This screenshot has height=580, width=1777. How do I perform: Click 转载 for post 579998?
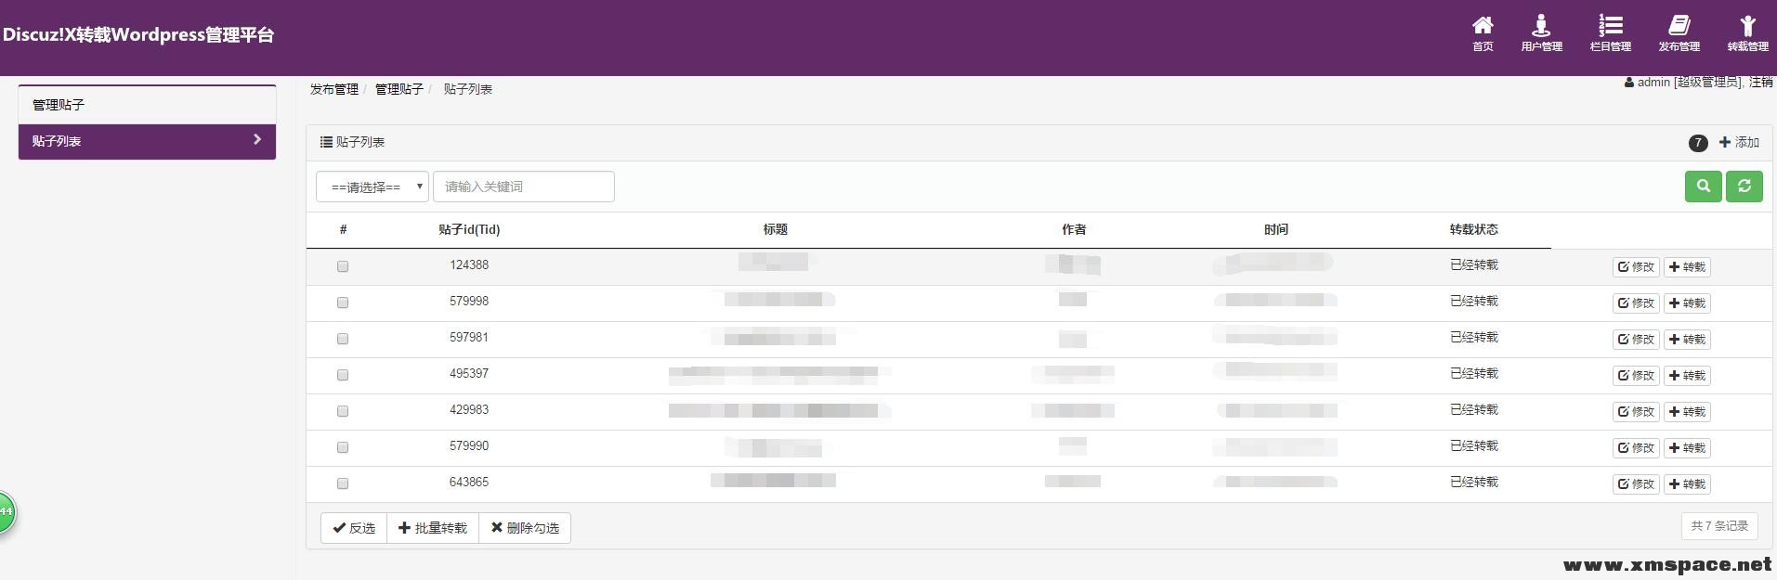1687,303
